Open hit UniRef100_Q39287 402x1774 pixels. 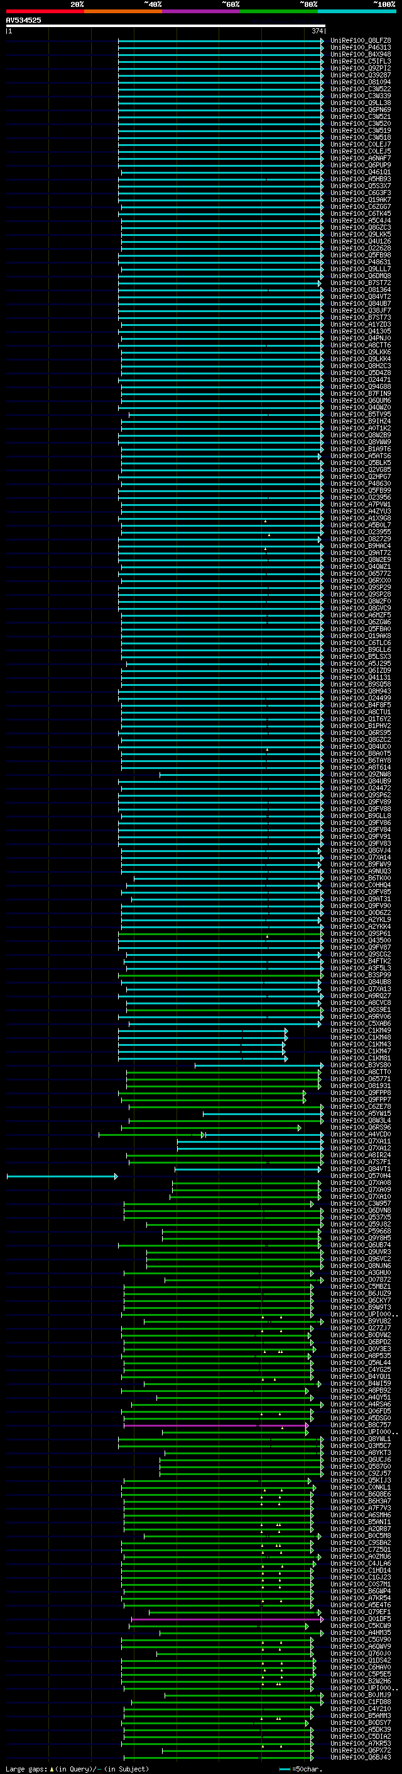point(361,75)
